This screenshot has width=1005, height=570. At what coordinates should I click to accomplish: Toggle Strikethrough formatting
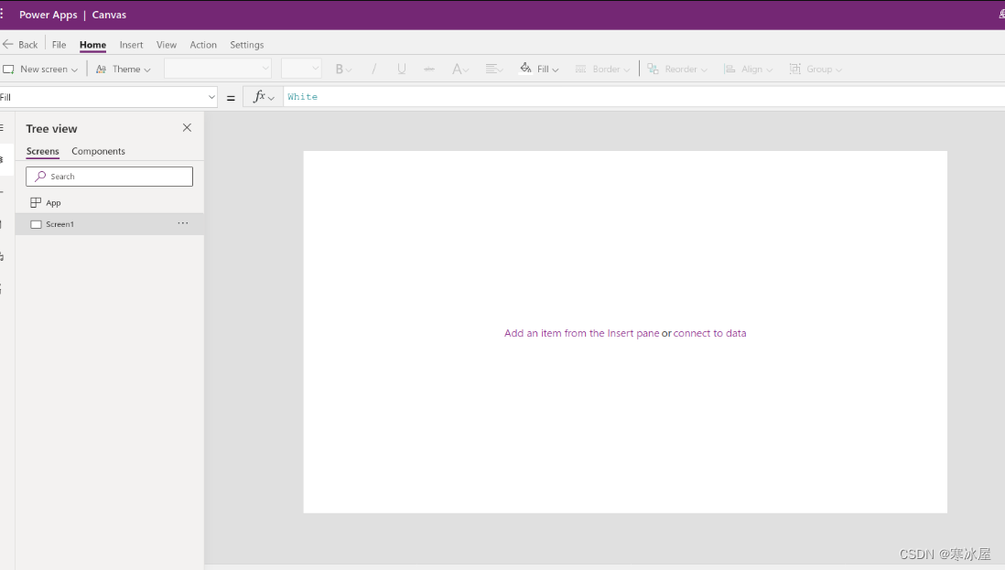click(x=428, y=69)
